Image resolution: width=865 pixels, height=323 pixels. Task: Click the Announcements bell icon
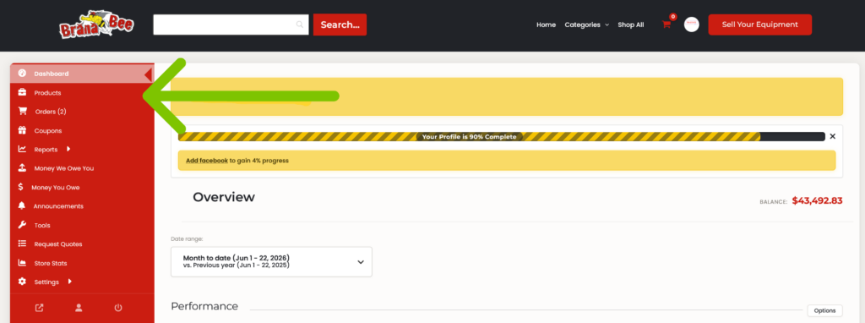pos(22,206)
